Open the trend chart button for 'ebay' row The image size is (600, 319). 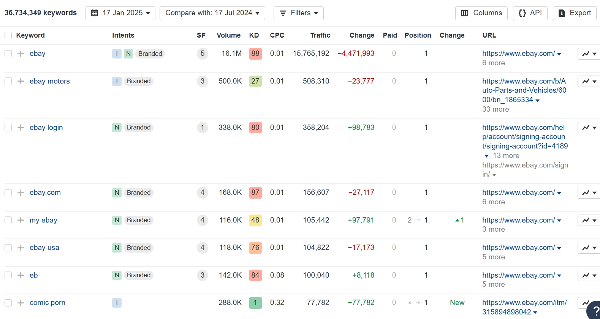coord(589,54)
